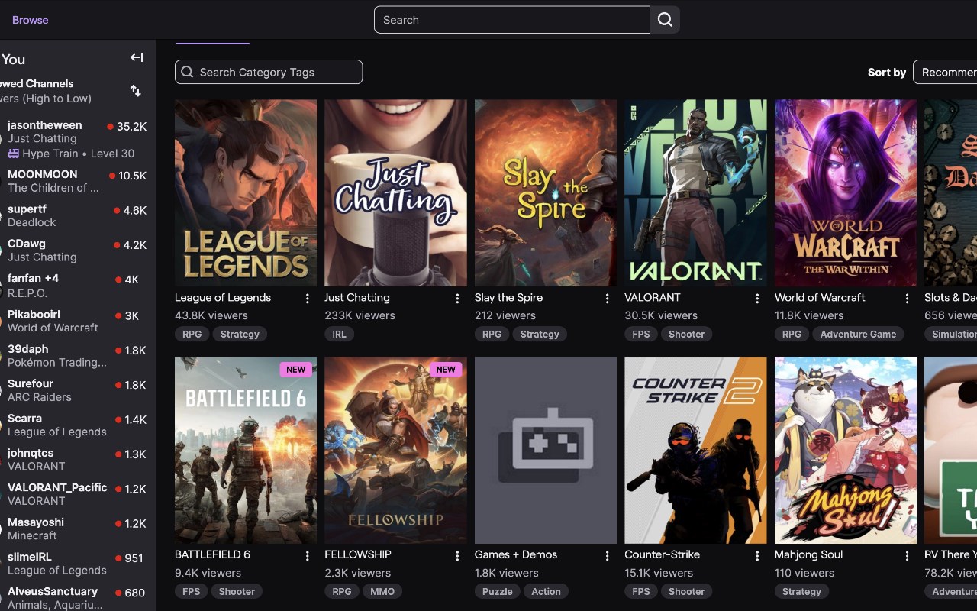Screen dimensions: 977x611
Task: Open slimeIRL channel in sidebar
Action: coord(76,564)
